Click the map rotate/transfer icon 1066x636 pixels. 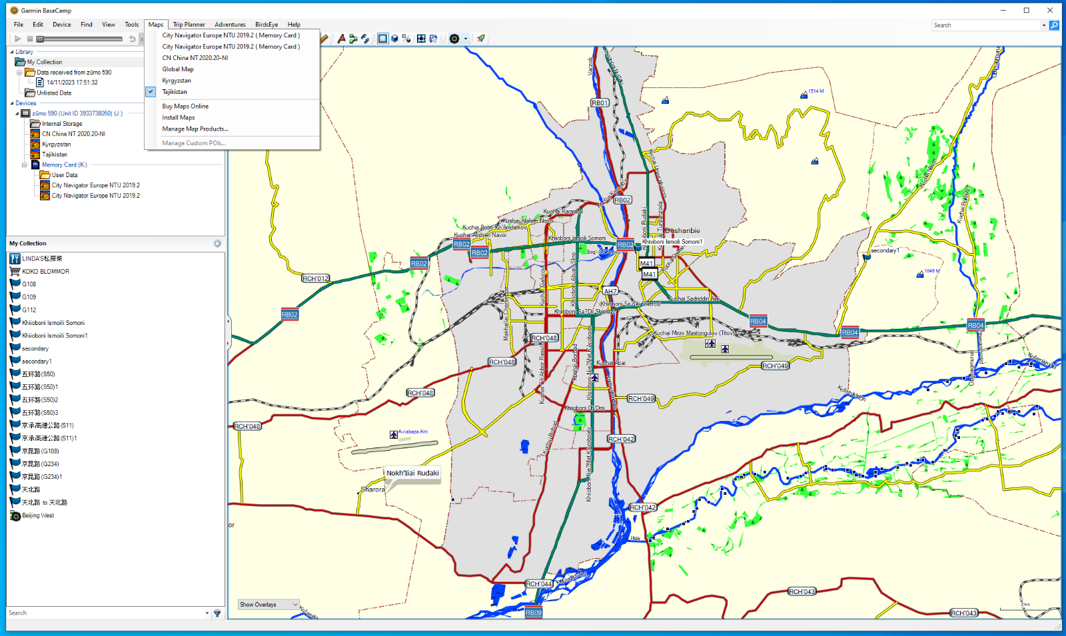(433, 39)
